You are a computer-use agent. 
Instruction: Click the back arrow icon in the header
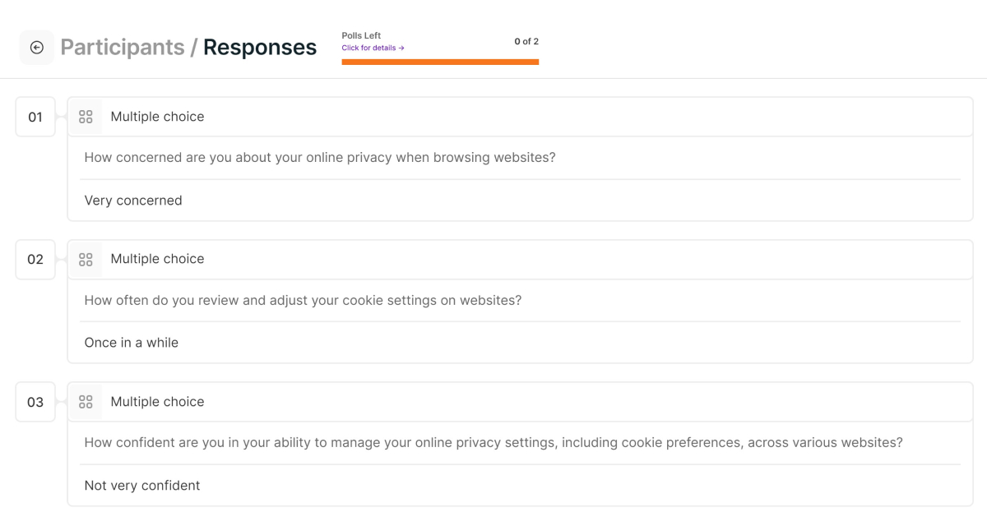36,47
